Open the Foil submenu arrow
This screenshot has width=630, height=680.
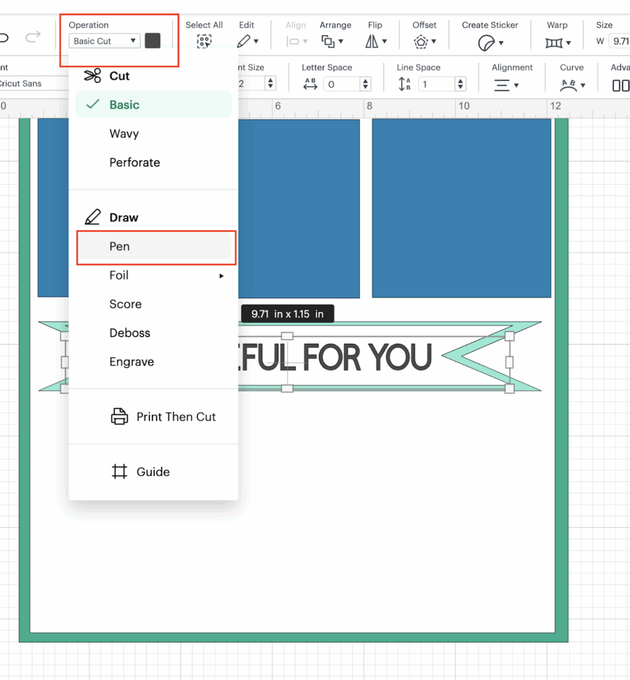[x=221, y=276]
